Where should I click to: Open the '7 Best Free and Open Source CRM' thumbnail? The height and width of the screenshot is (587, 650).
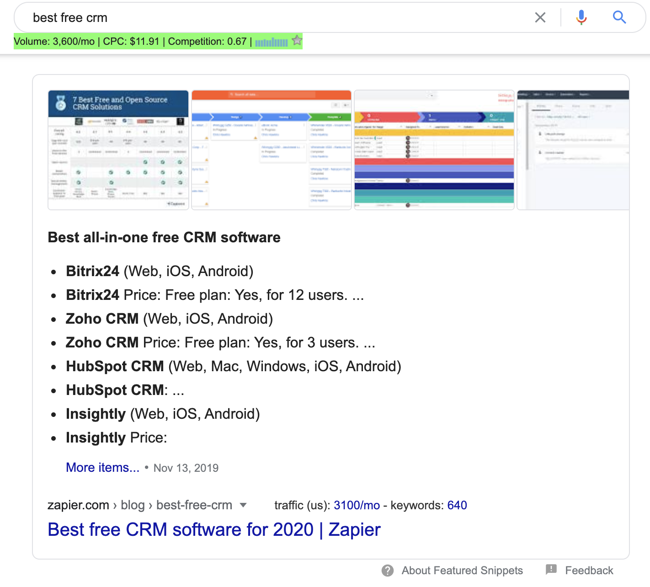click(x=118, y=150)
